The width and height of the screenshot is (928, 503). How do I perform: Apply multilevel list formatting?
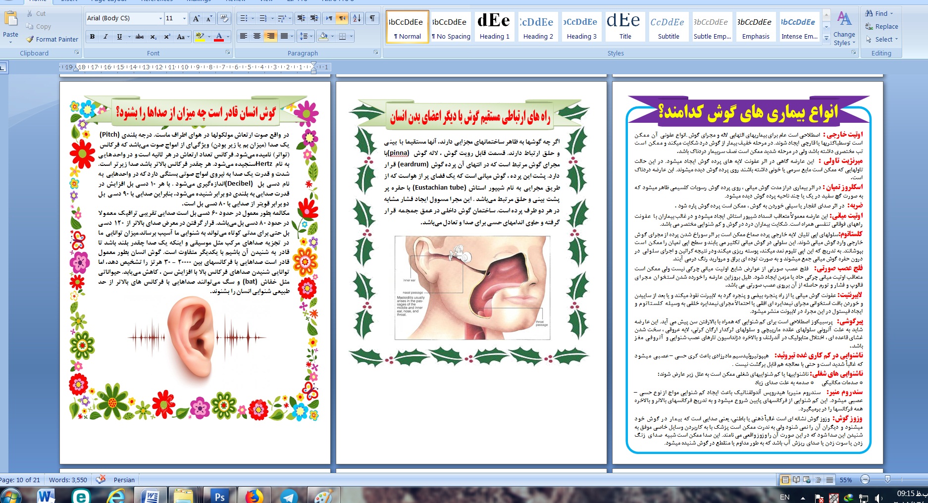tap(282, 18)
